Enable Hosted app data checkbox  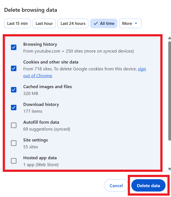pyautogui.click(x=14, y=161)
